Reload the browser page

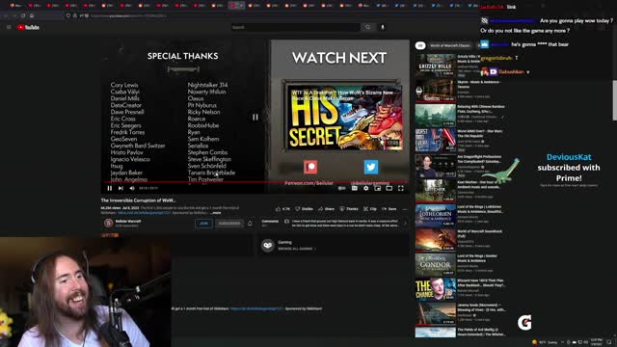click(x=23, y=15)
